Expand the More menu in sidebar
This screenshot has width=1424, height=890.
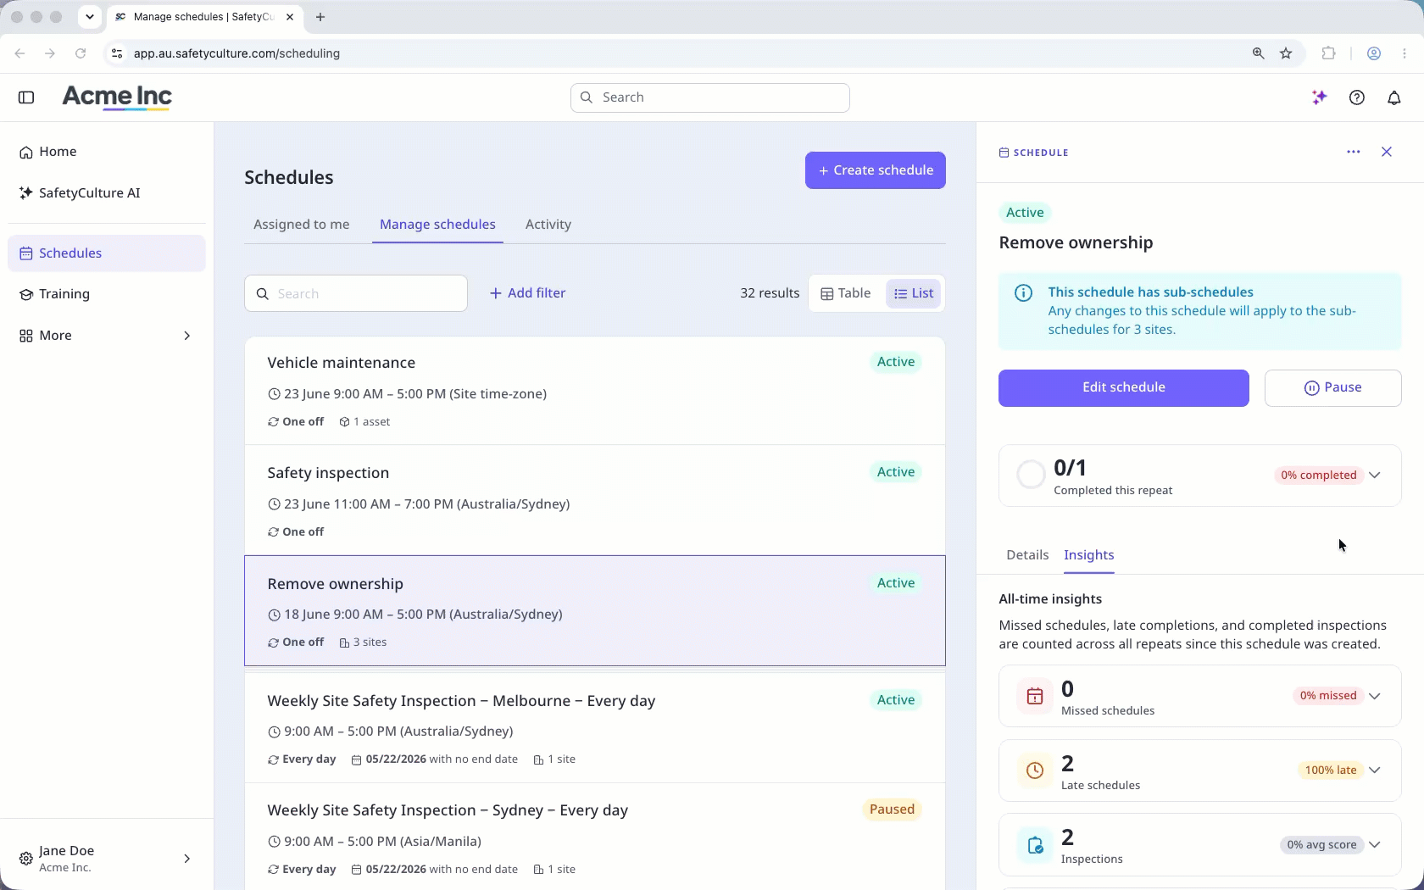click(x=107, y=336)
